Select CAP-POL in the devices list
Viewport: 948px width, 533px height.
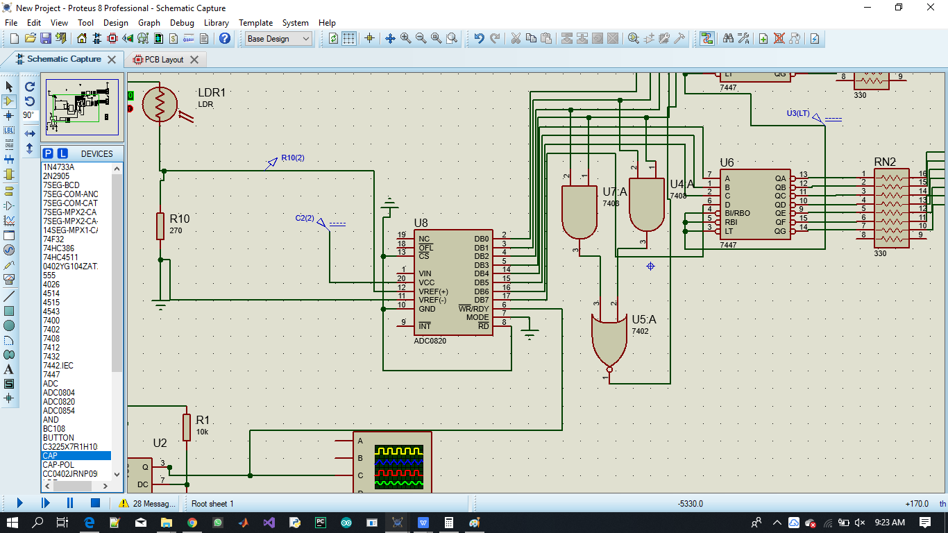58,465
